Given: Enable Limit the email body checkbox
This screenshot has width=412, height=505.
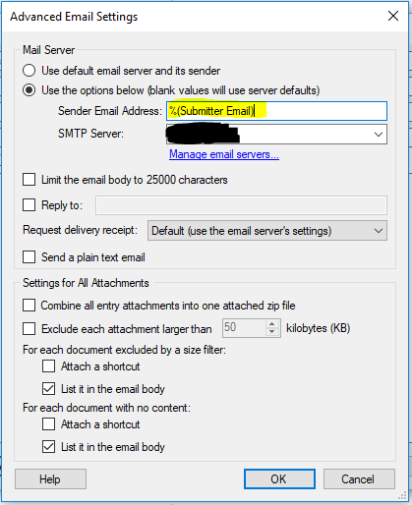Looking at the screenshot, I should tap(29, 180).
